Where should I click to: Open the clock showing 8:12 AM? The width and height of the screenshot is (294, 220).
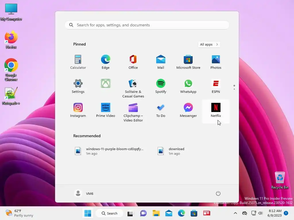(275, 213)
